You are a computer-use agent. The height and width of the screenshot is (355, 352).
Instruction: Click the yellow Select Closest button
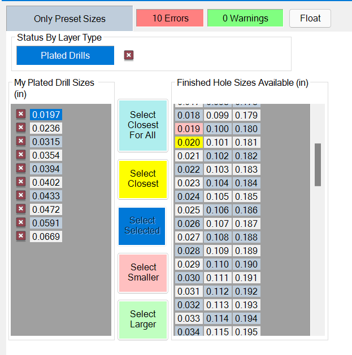pyautogui.click(x=143, y=179)
